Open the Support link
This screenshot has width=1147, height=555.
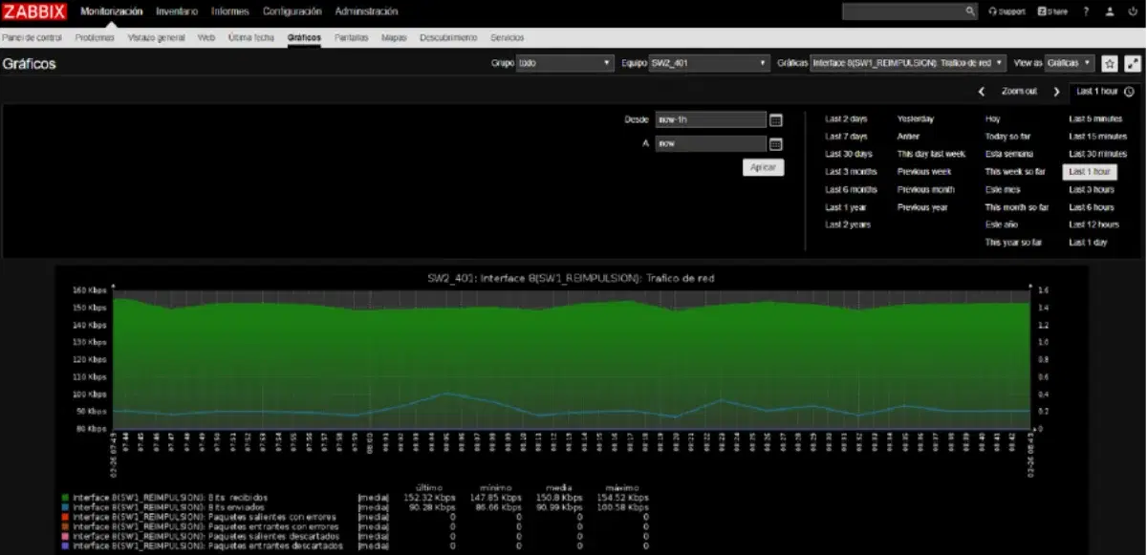pos(1007,11)
